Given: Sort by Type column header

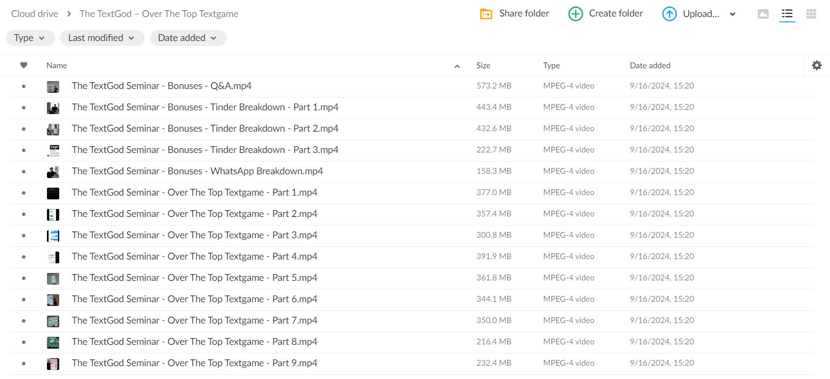Looking at the screenshot, I should coord(552,66).
